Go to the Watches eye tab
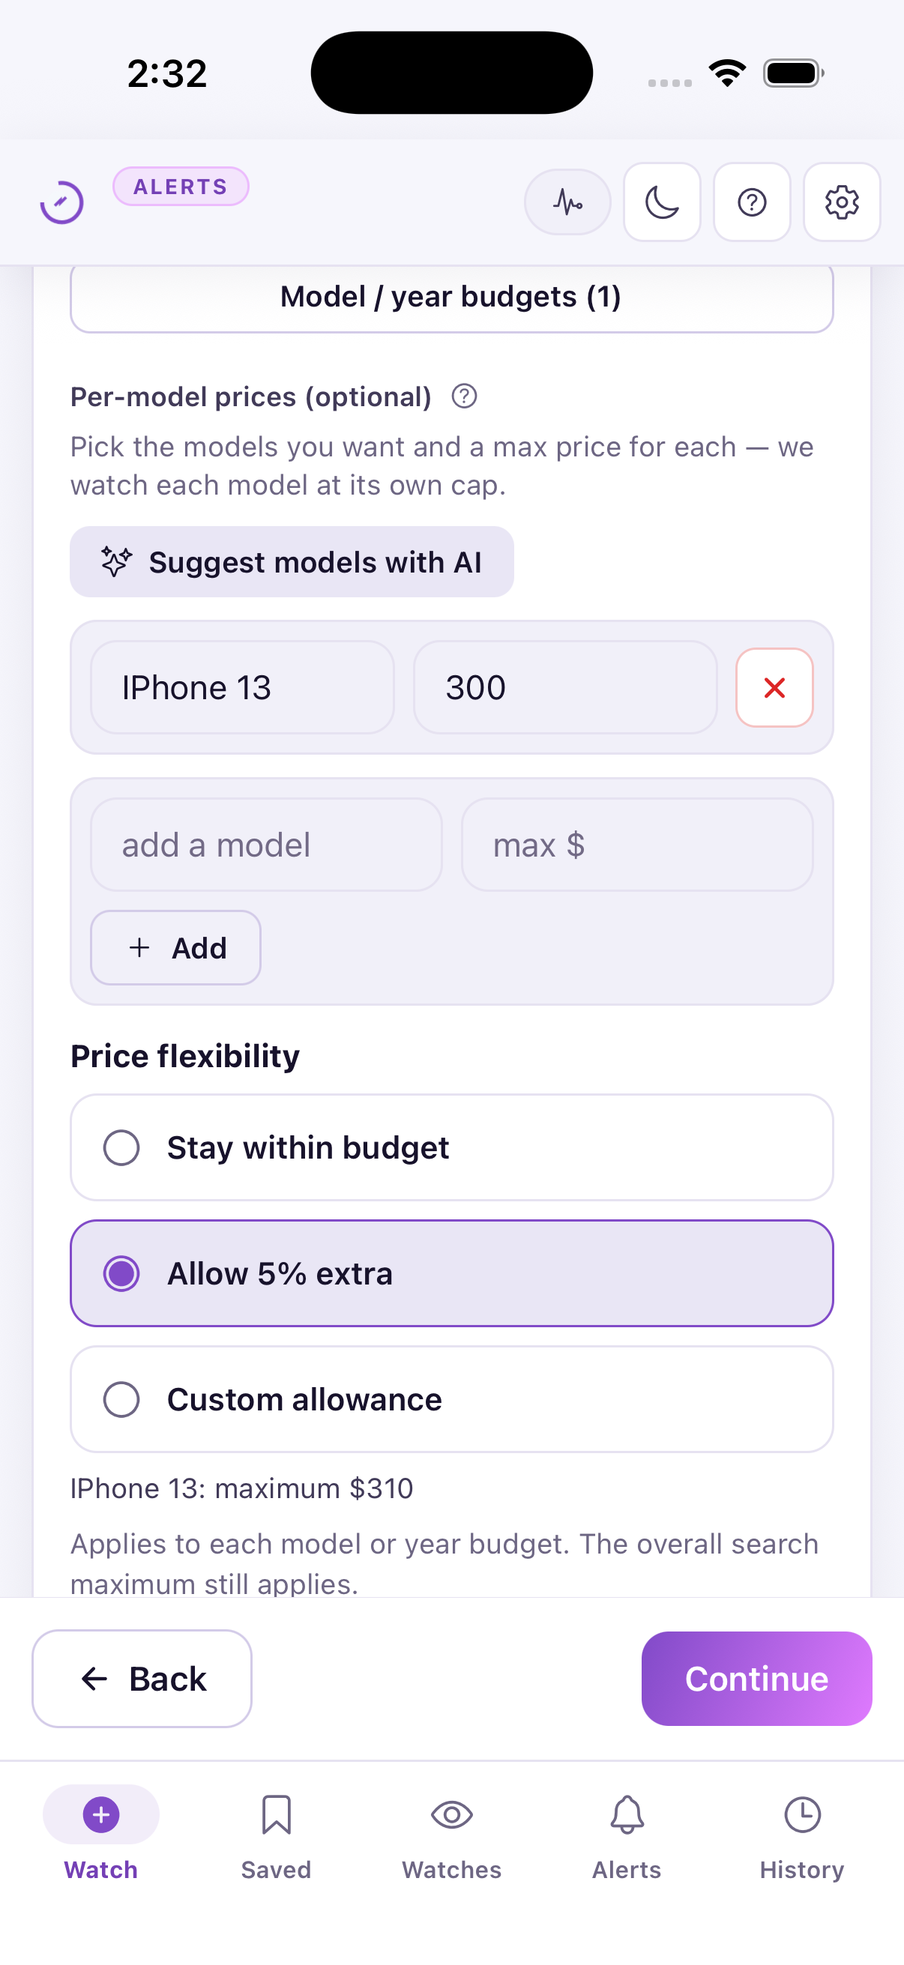Screen dimensions: 904x1965 (x=451, y=1837)
